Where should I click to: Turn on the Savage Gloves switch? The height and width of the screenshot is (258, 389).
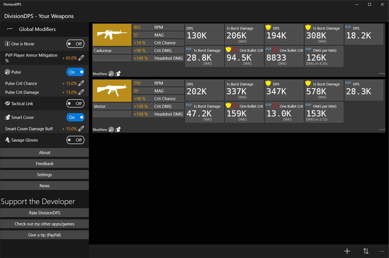(x=75, y=140)
